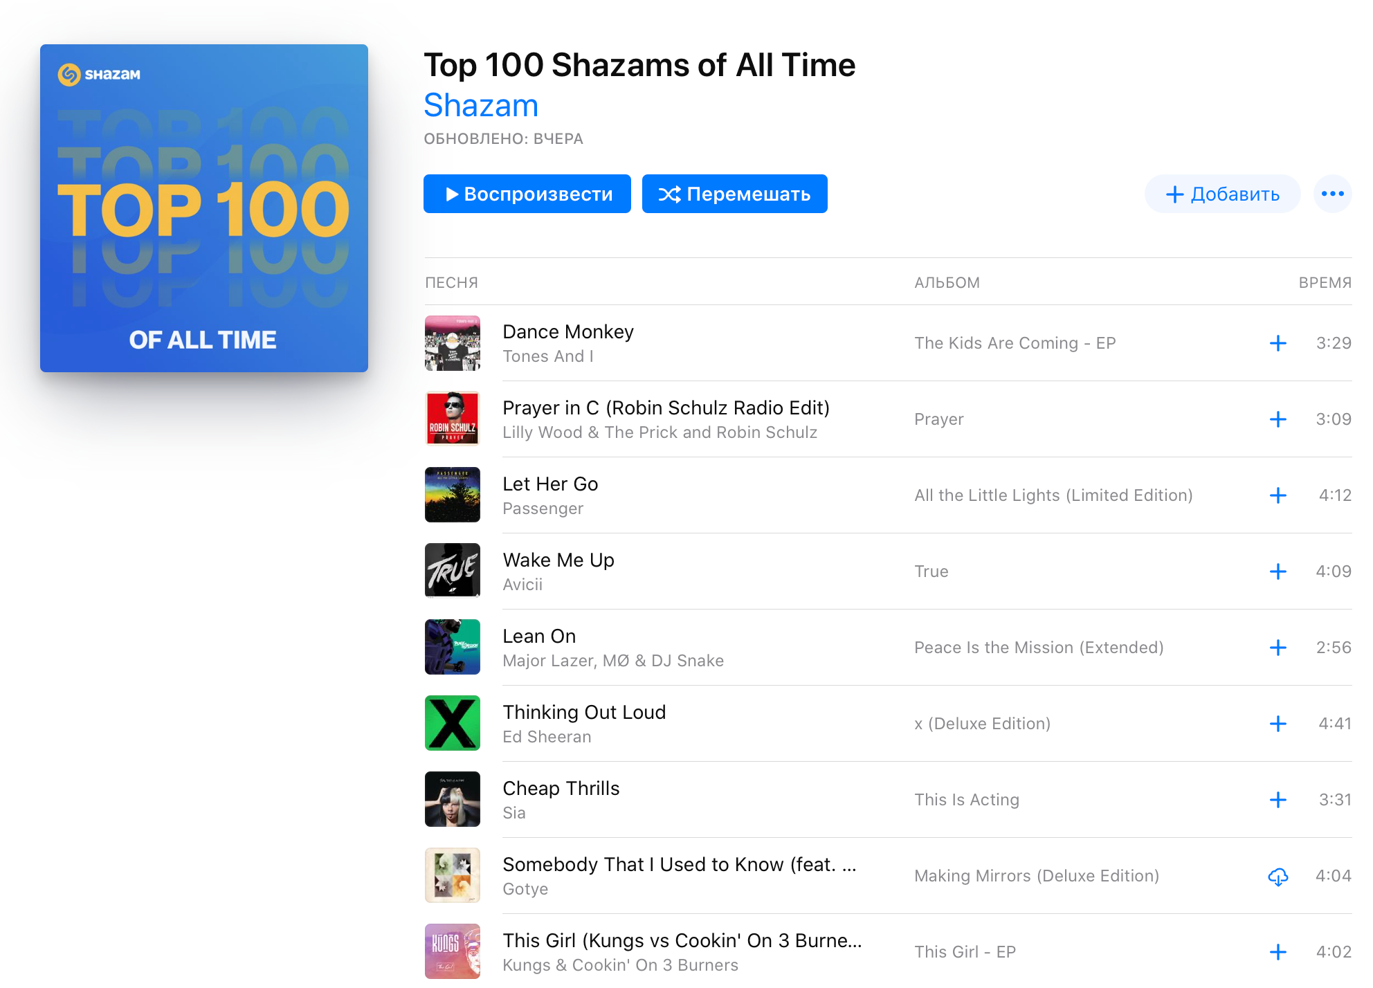Screen dimensions: 1373x988
Task: Click the Sia Cheap Thrills artwork
Action: point(453,800)
